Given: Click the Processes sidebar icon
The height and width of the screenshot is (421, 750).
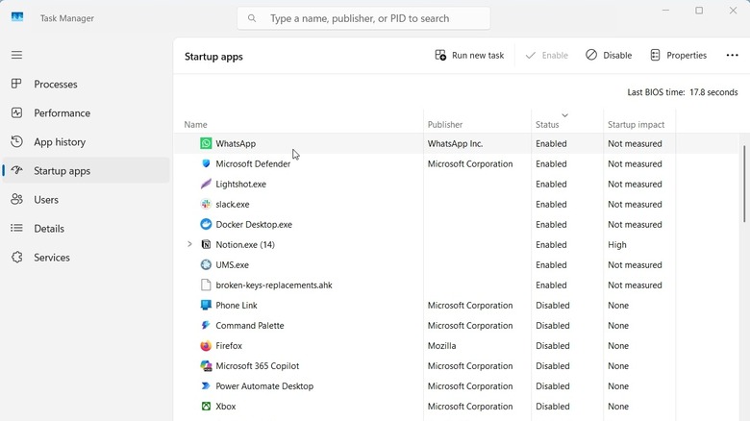Looking at the screenshot, I should 16,84.
